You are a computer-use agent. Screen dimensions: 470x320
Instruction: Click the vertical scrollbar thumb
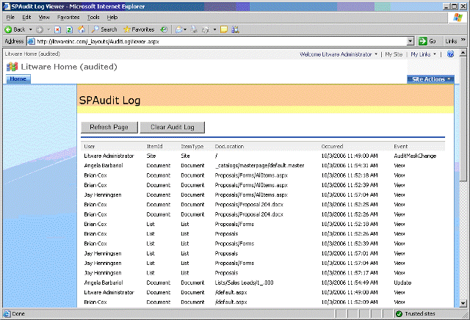click(463, 119)
